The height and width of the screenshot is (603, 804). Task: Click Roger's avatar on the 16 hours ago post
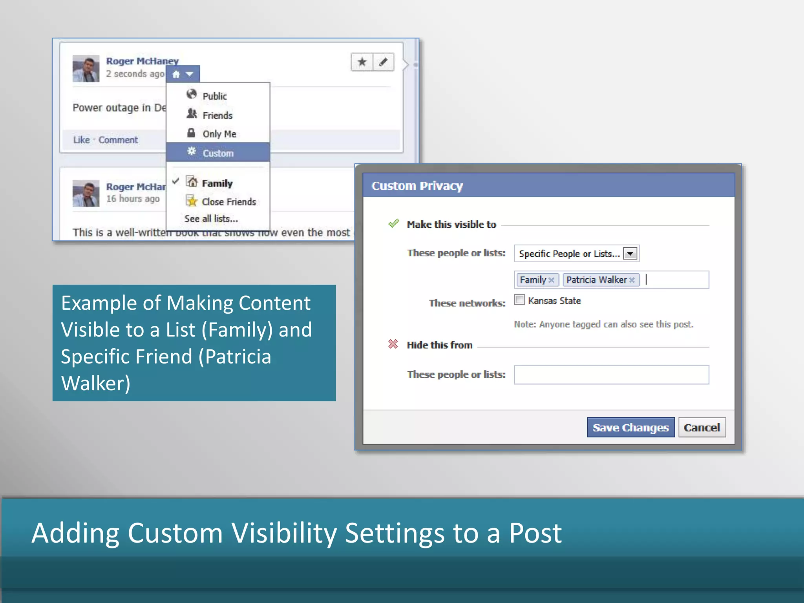(x=86, y=193)
